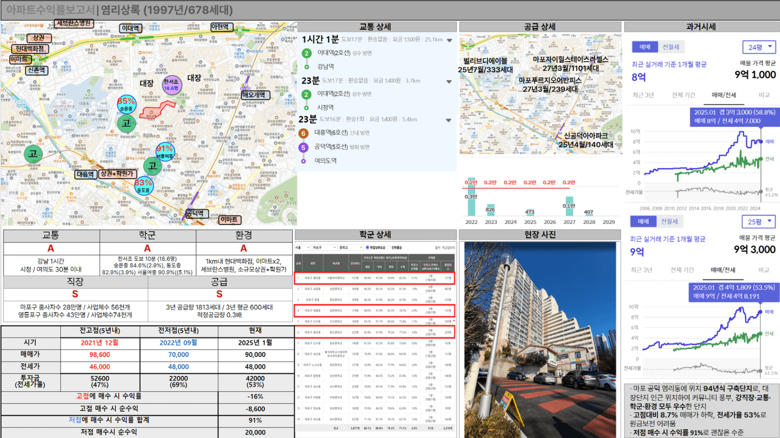Click the 비교 tab in the 24평 chart
This screenshot has height=438, width=780.
[x=764, y=95]
